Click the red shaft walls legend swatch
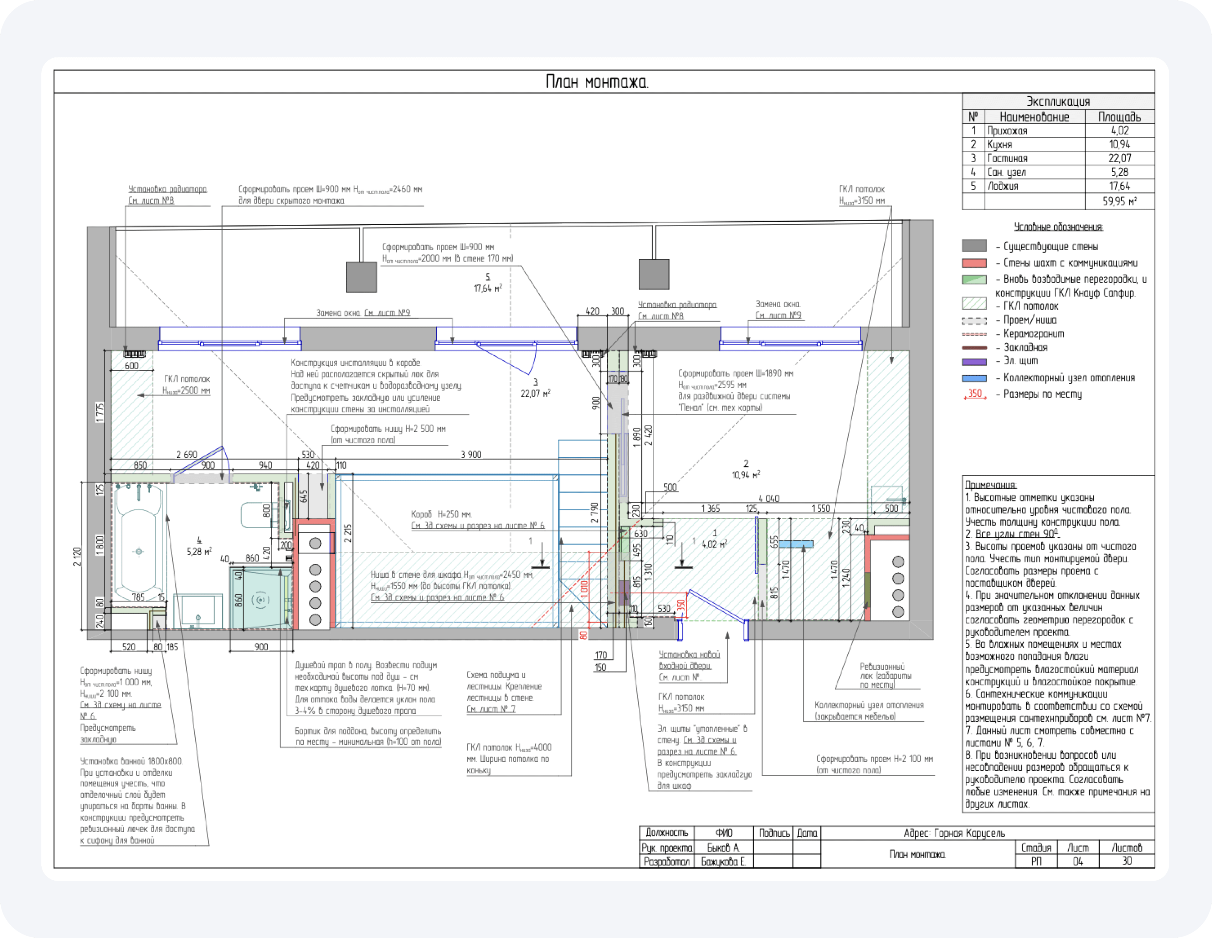The image size is (1212, 938). (974, 263)
